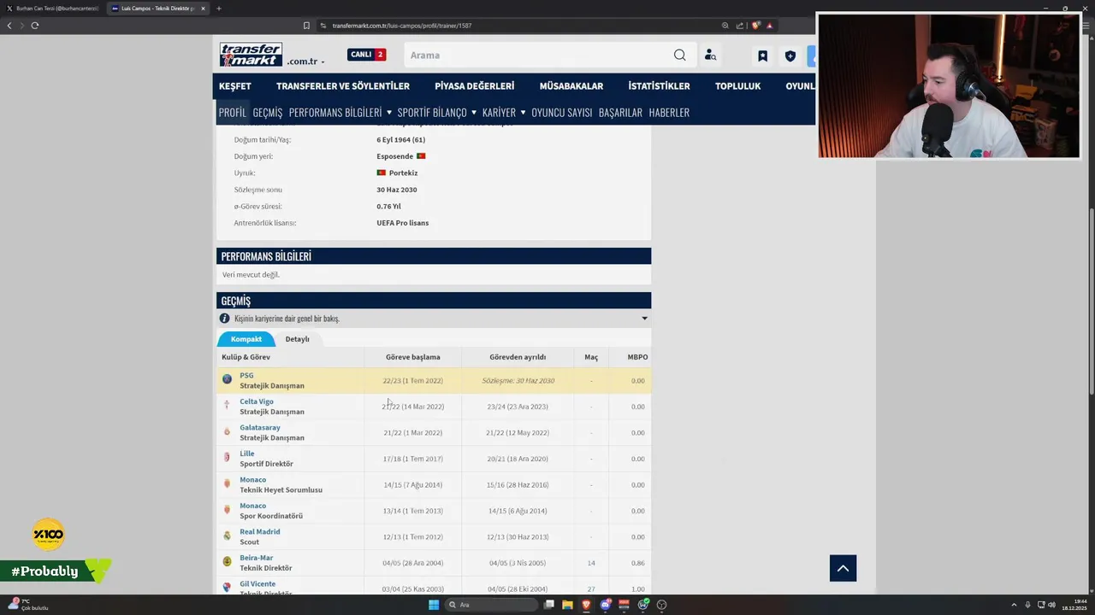Open the HABERLER sub-navigation item
Screen dimensions: 1095x615
click(x=669, y=112)
